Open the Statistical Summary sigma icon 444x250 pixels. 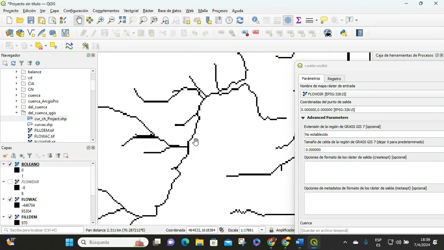coord(299,20)
